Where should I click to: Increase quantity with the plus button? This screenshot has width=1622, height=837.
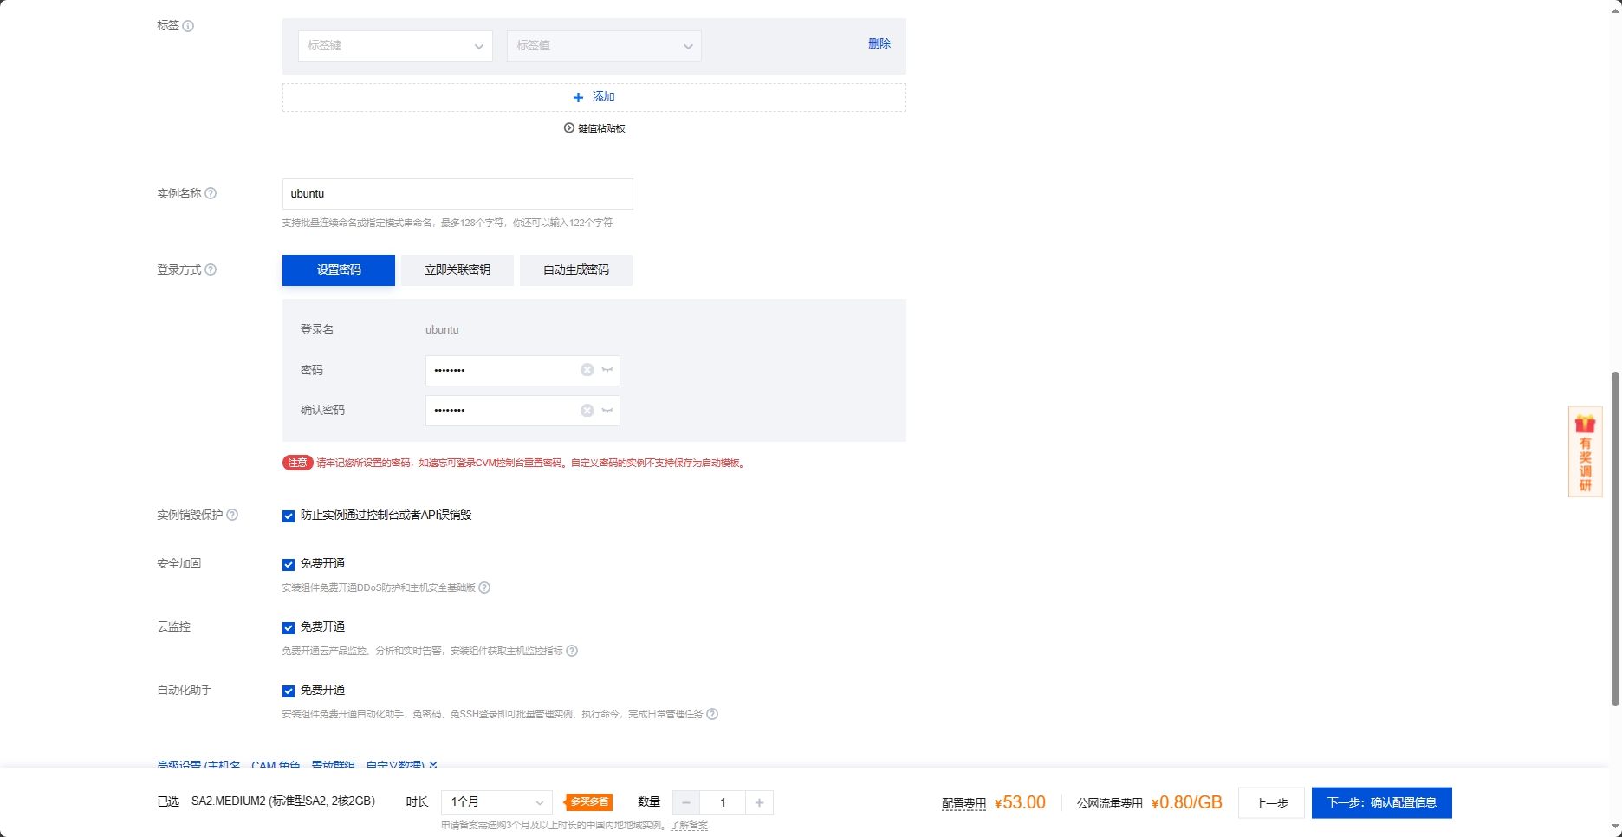click(759, 803)
